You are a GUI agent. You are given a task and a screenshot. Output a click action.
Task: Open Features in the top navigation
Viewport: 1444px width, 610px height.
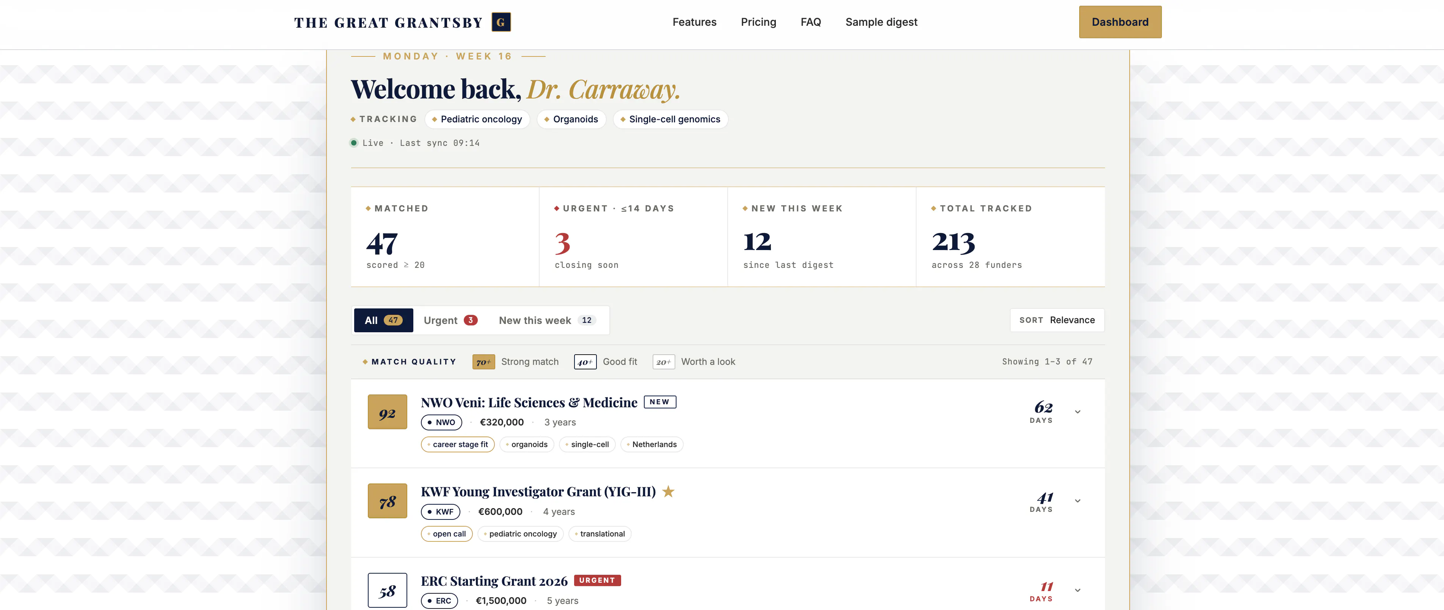695,22
